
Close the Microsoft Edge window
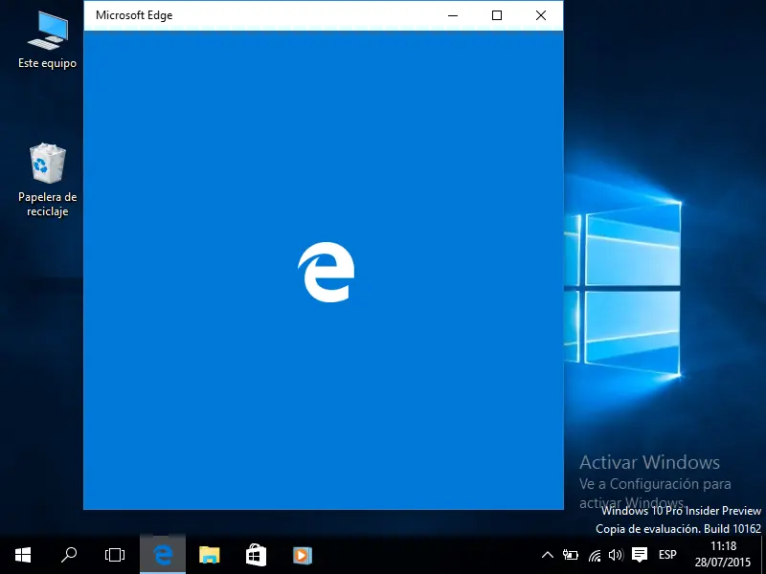(x=541, y=15)
